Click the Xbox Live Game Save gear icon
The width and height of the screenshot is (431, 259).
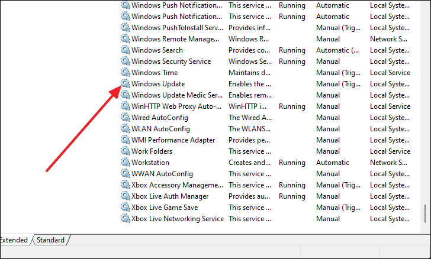tap(126, 207)
